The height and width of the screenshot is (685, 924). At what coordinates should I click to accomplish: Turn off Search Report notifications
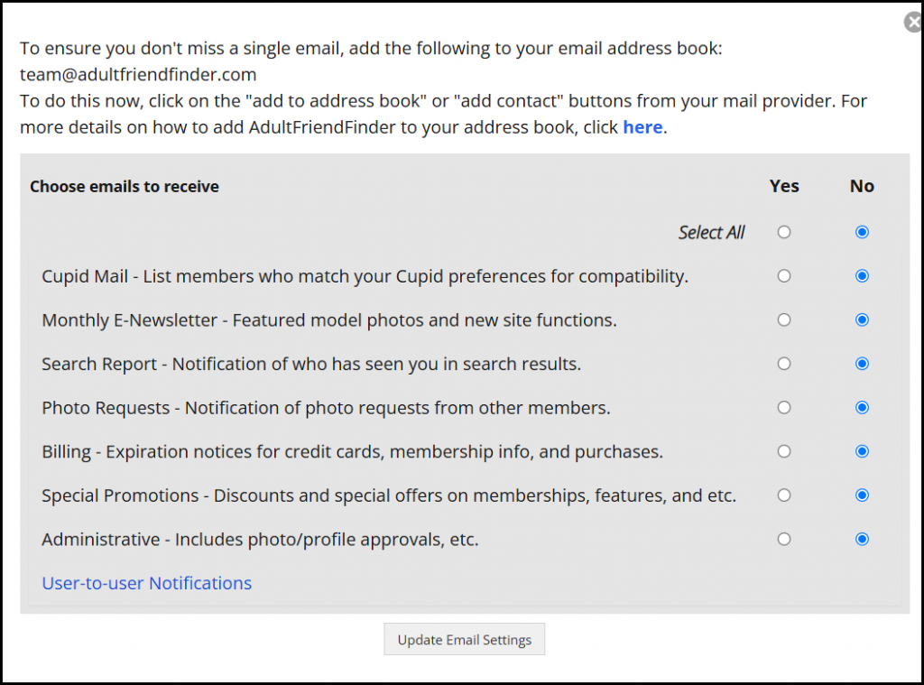862,364
